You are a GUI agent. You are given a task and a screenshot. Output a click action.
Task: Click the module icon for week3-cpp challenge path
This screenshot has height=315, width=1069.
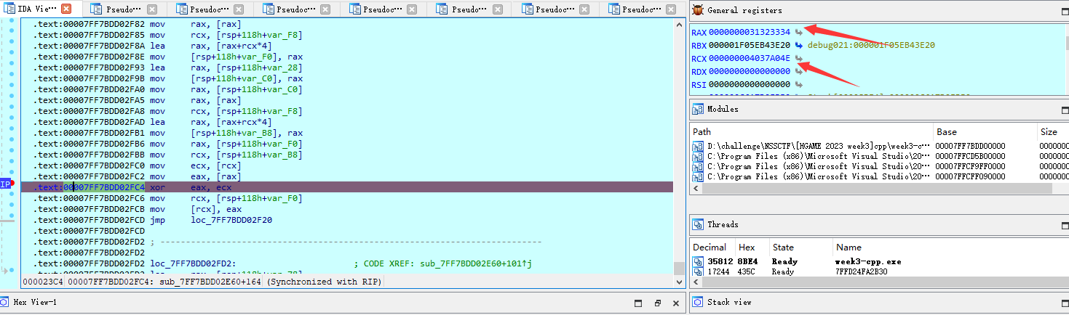[698, 146]
